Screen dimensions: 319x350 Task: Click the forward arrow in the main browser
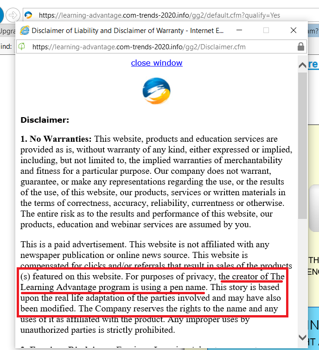tap(13, 15)
